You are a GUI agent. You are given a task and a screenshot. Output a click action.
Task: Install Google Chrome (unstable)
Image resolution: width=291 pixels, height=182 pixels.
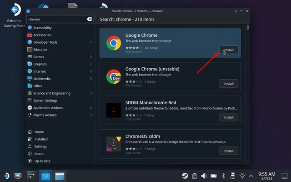pos(229,84)
